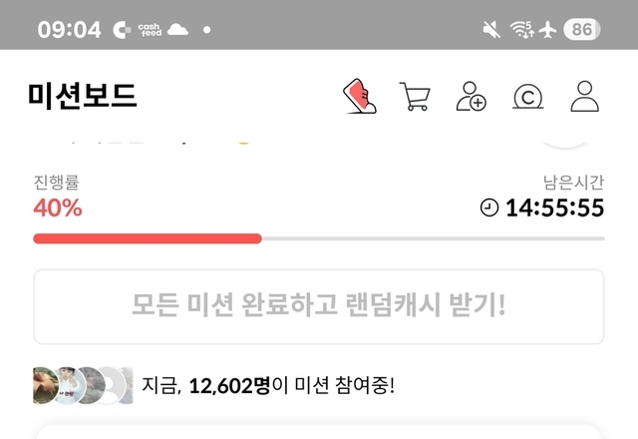638x439 pixels.
Task: Tap the Wi-Fi indicator in status bar
Action: click(x=522, y=29)
